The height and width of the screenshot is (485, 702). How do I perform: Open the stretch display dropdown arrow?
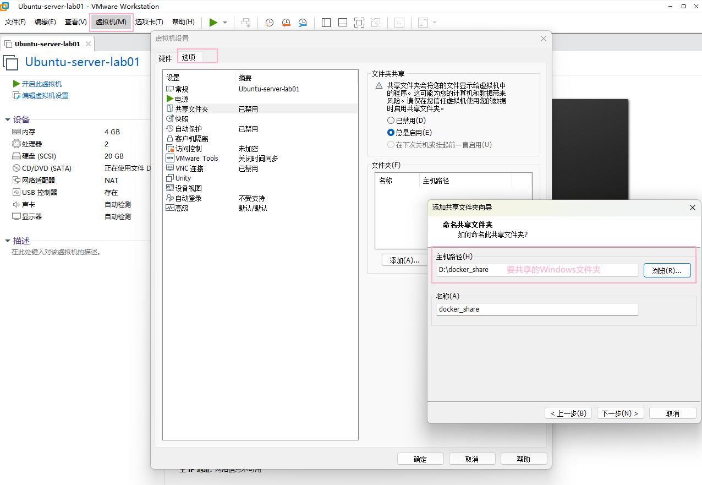click(x=435, y=23)
